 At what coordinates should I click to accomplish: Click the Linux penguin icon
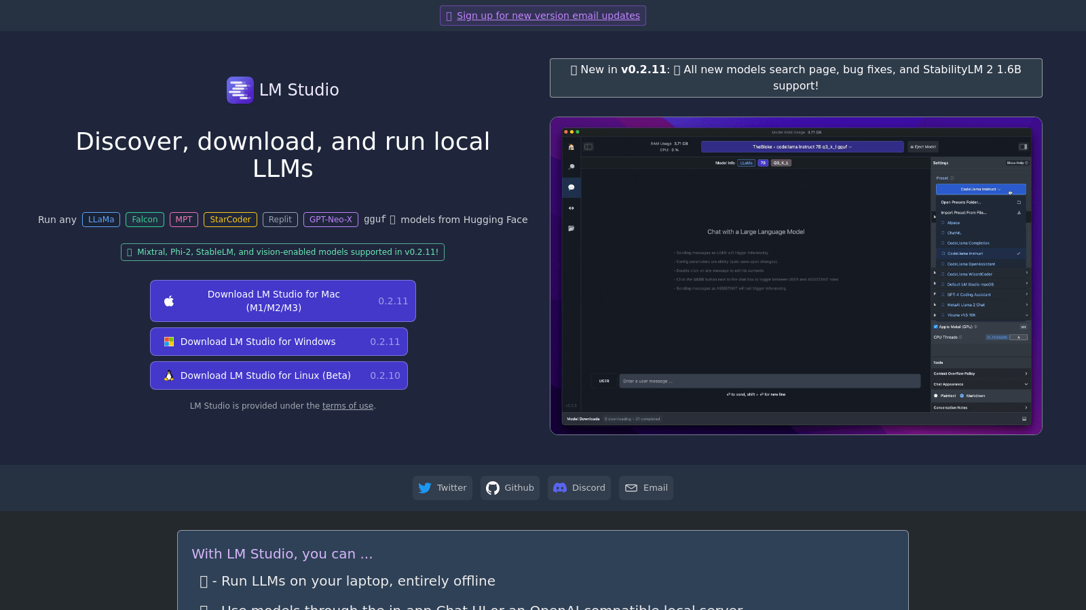tap(169, 375)
